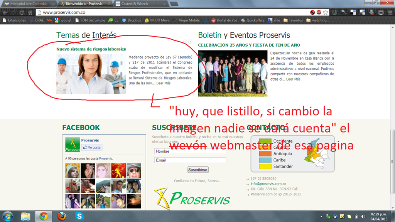Viewport: 395px width, 222px height.
Task: Show hidden system tray icons arrow
Action: coord(322,216)
